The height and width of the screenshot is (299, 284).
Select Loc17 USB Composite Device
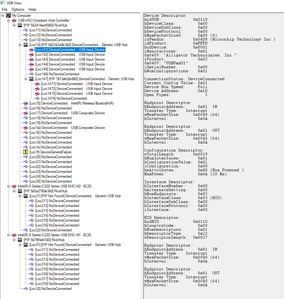click(x=67, y=113)
